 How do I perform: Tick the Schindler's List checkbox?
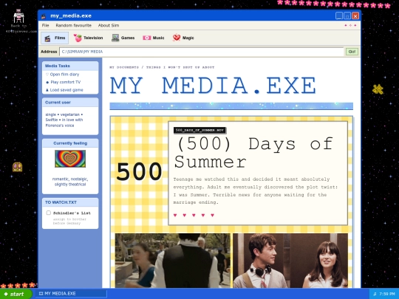(x=49, y=213)
